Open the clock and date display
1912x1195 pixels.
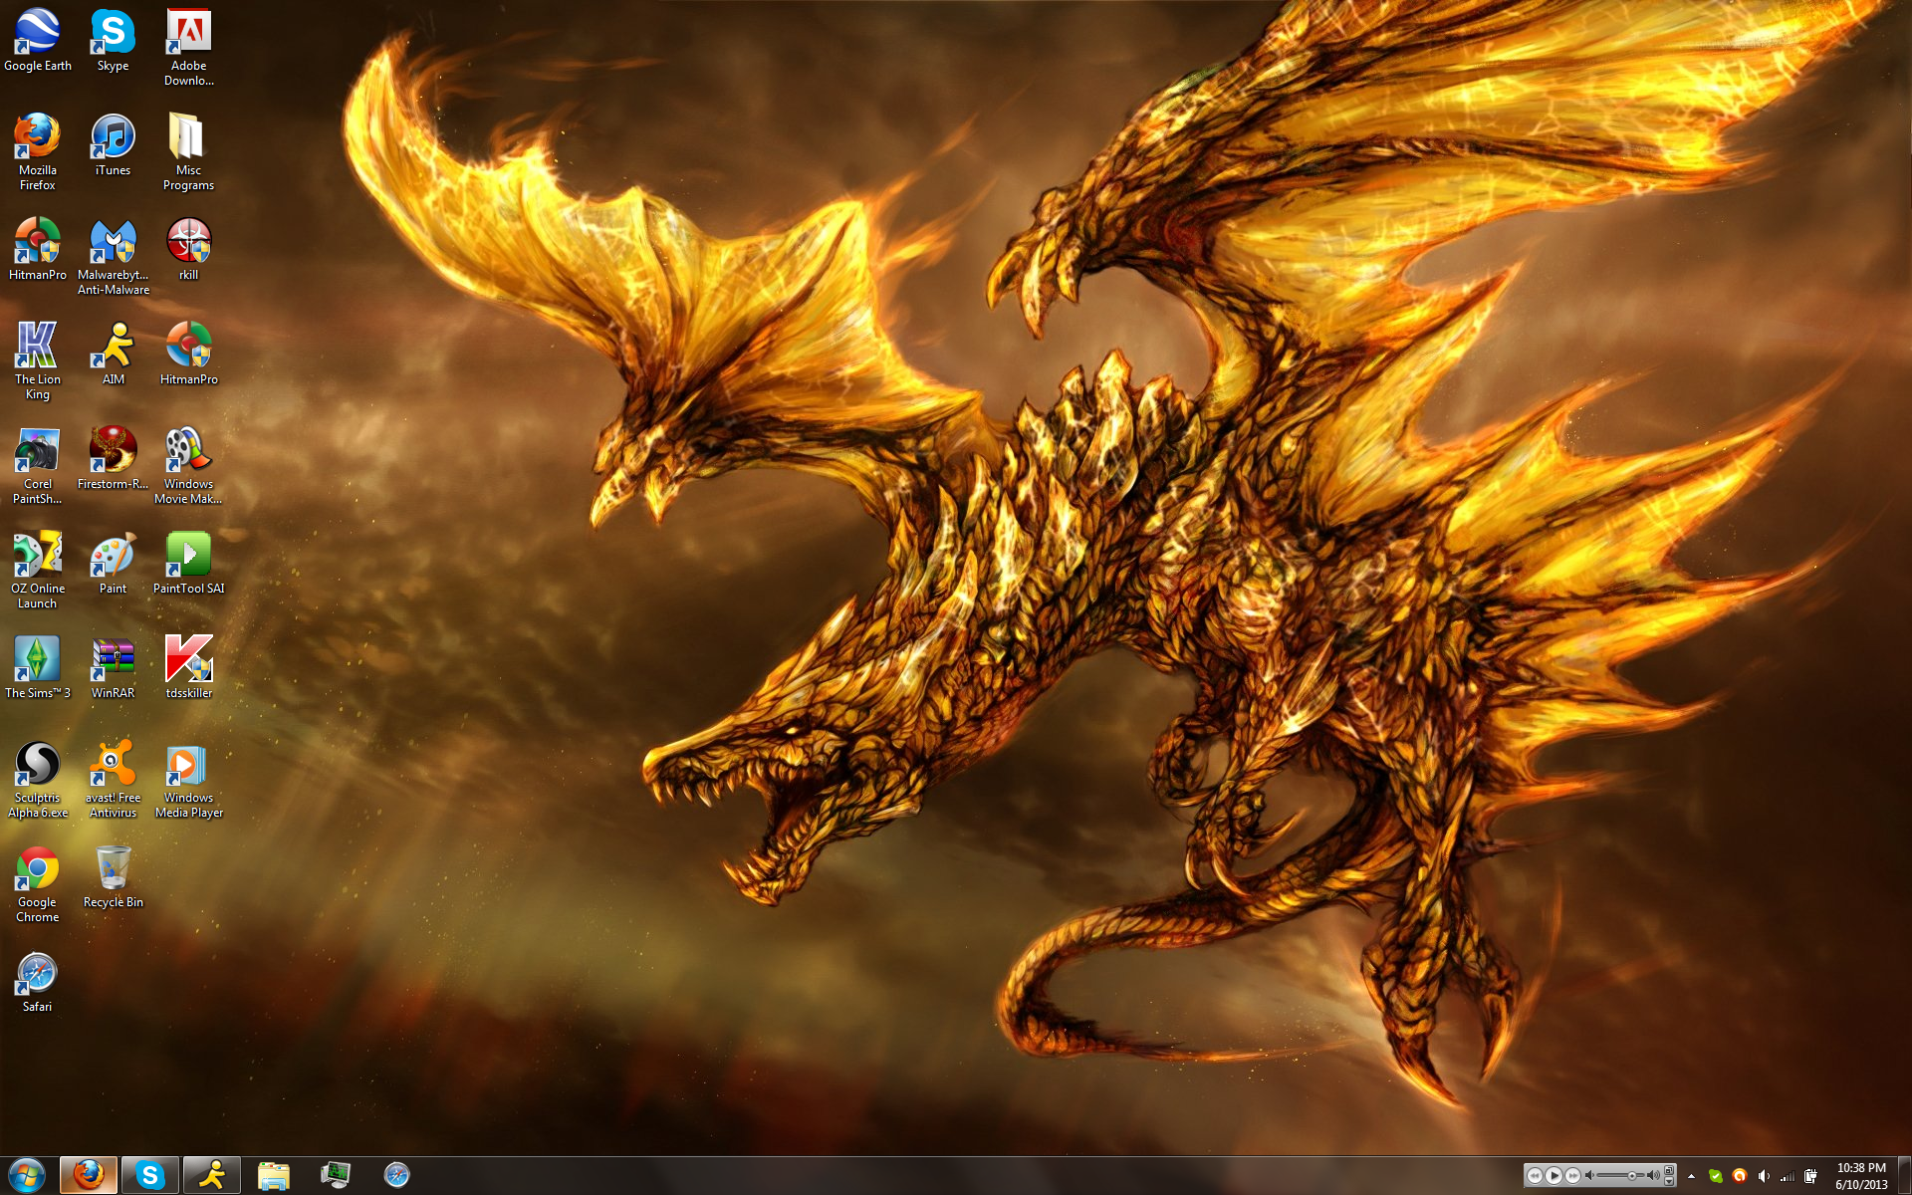pos(1860,1176)
